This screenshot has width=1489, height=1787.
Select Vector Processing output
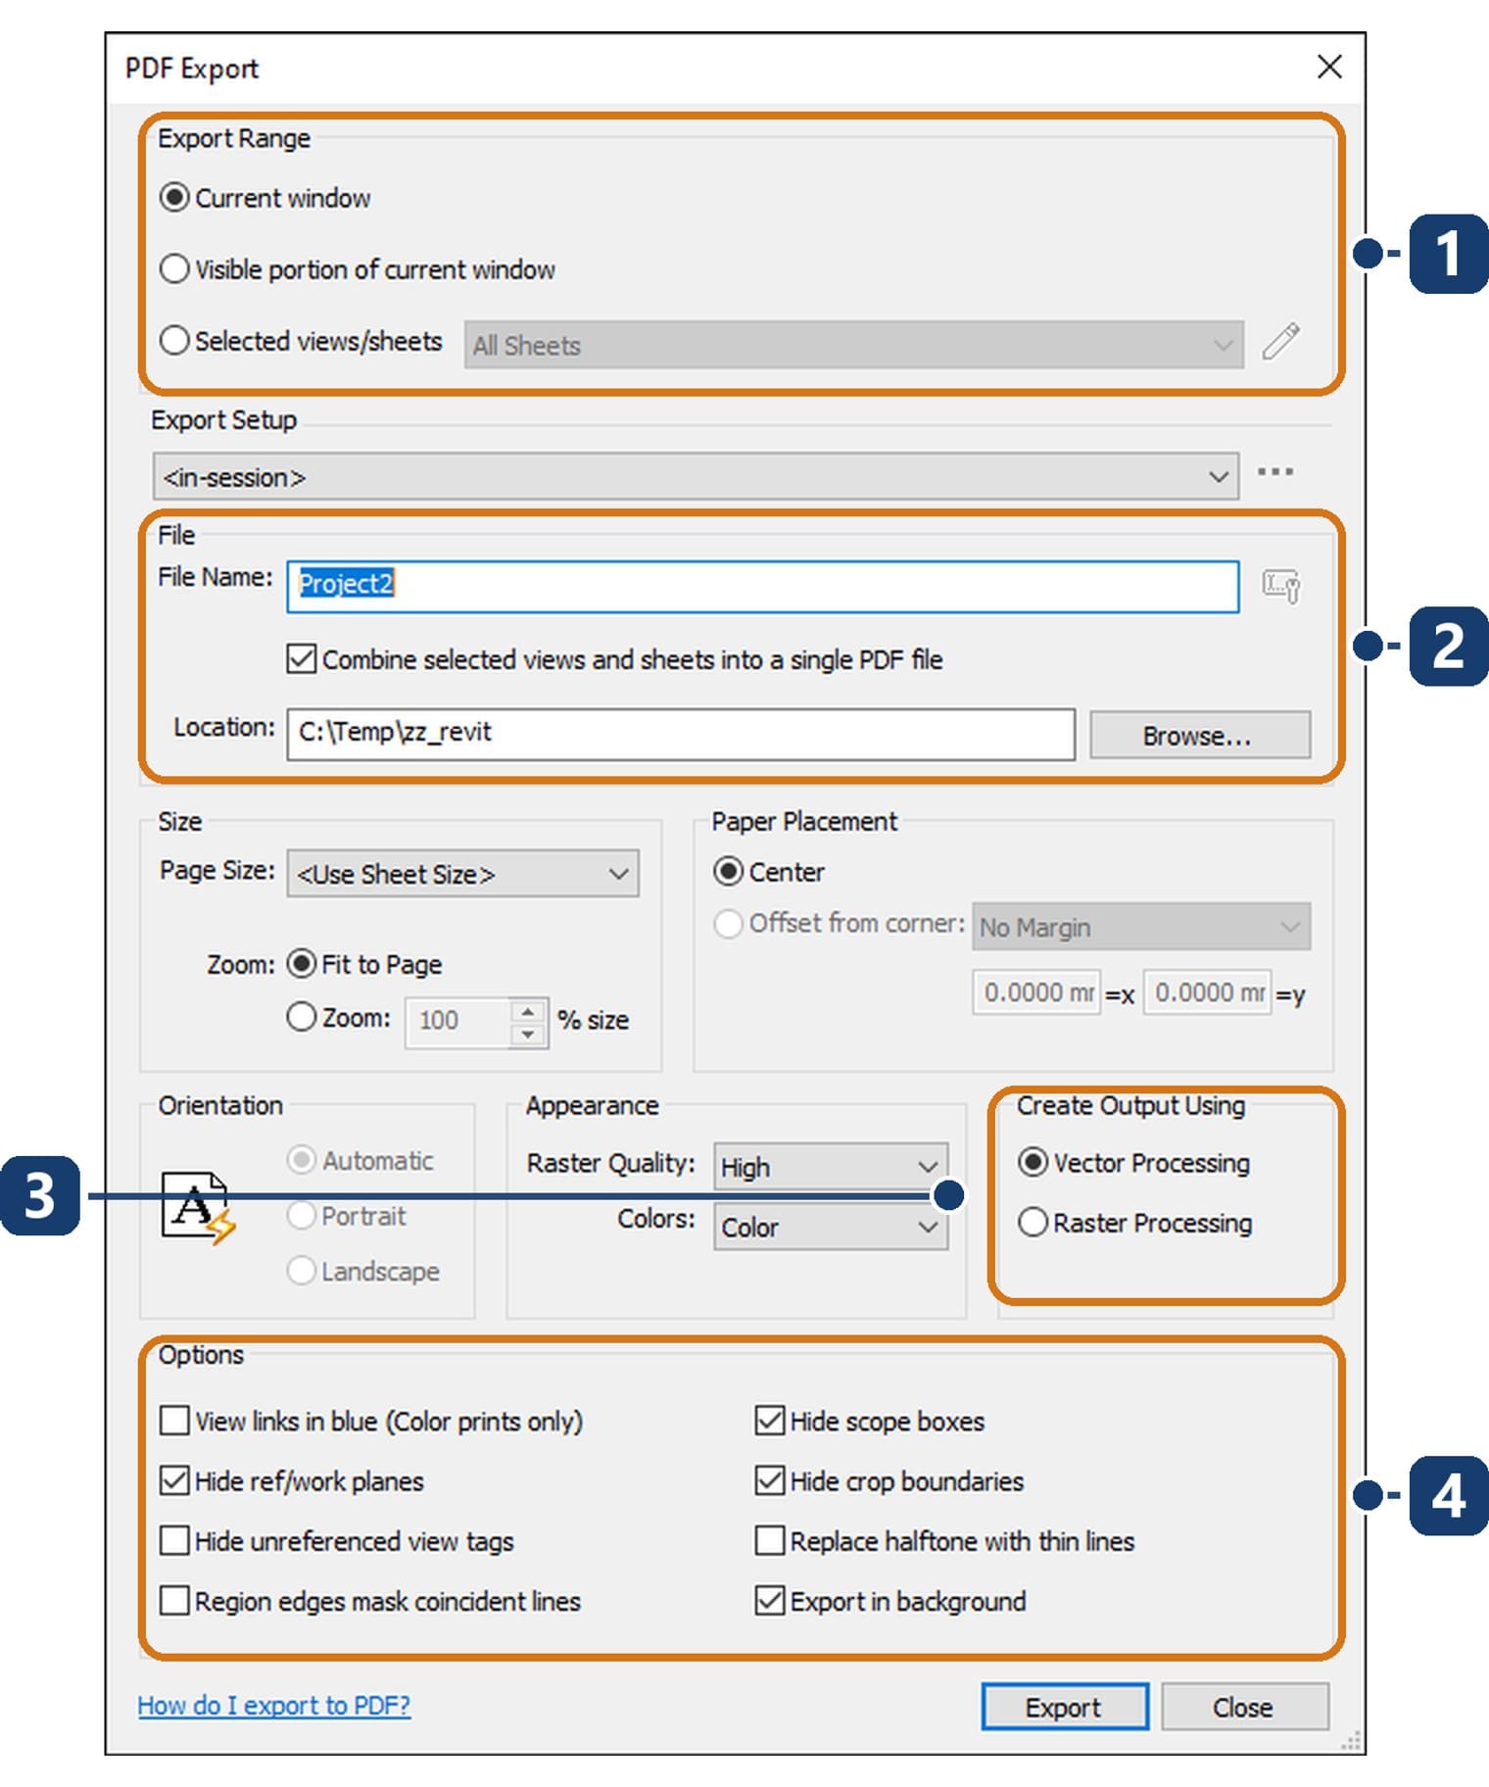(1033, 1163)
